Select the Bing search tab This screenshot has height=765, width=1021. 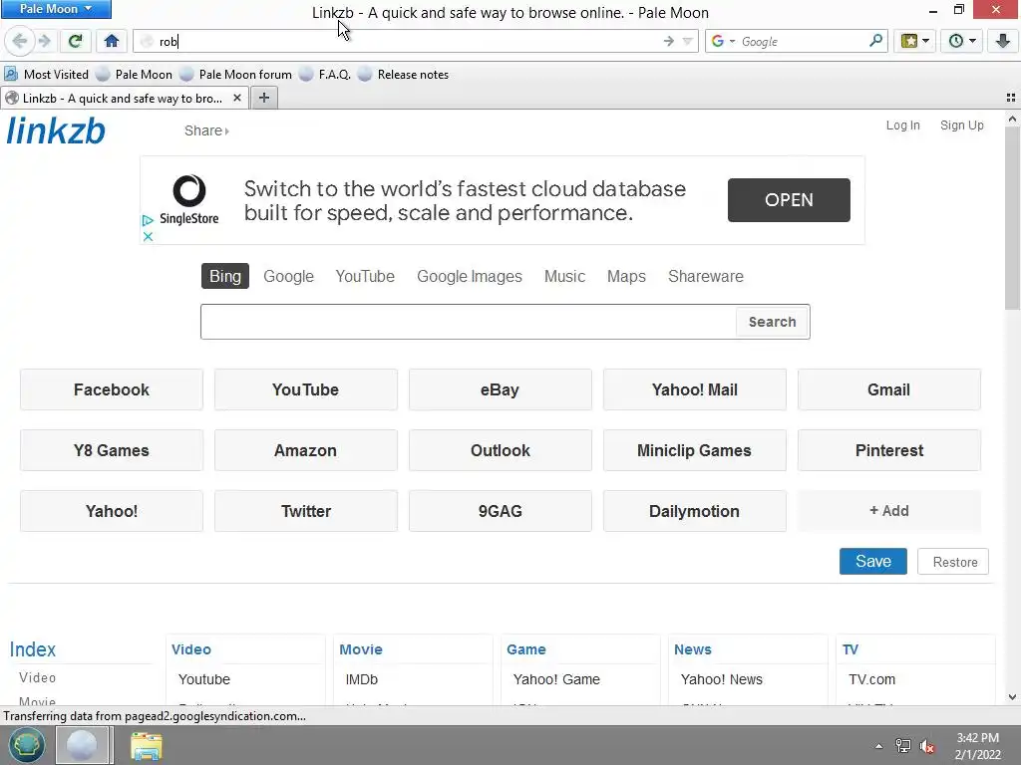(x=224, y=276)
